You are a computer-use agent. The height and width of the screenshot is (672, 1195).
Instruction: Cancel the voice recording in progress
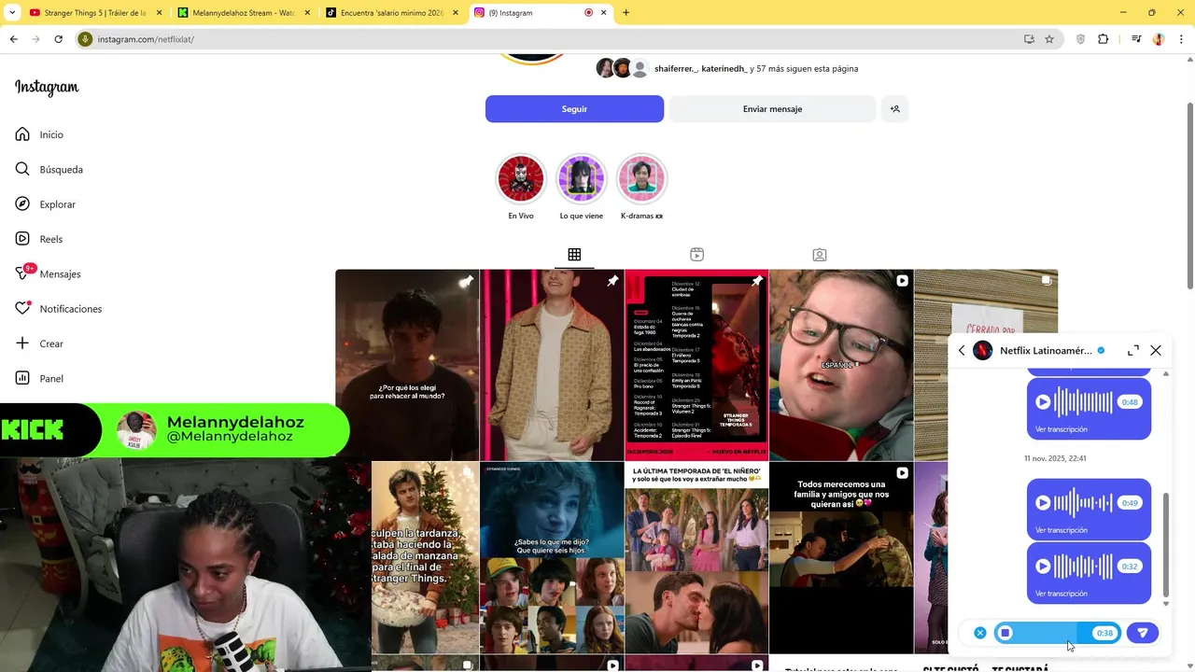pyautogui.click(x=979, y=633)
